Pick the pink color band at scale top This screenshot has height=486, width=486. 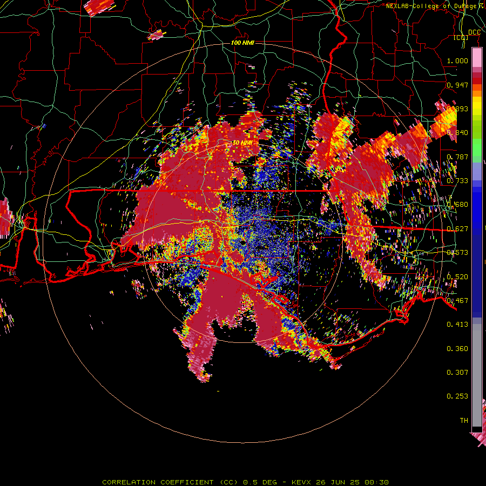point(477,57)
